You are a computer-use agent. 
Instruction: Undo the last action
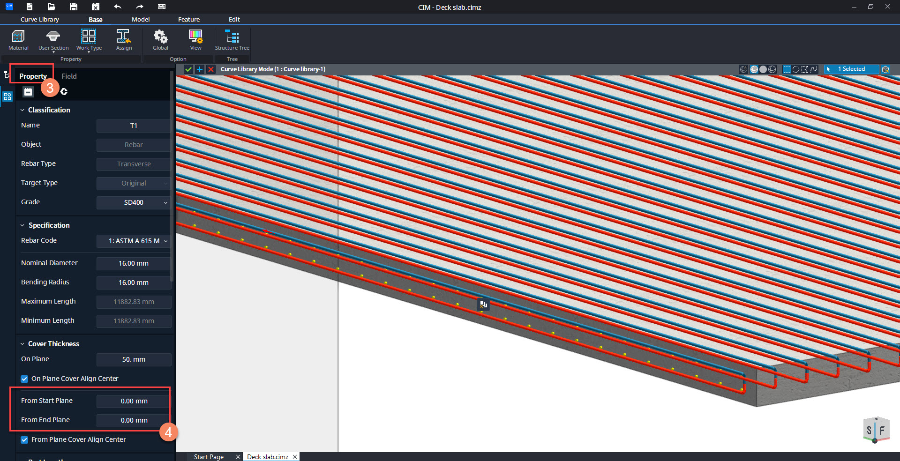click(x=118, y=7)
